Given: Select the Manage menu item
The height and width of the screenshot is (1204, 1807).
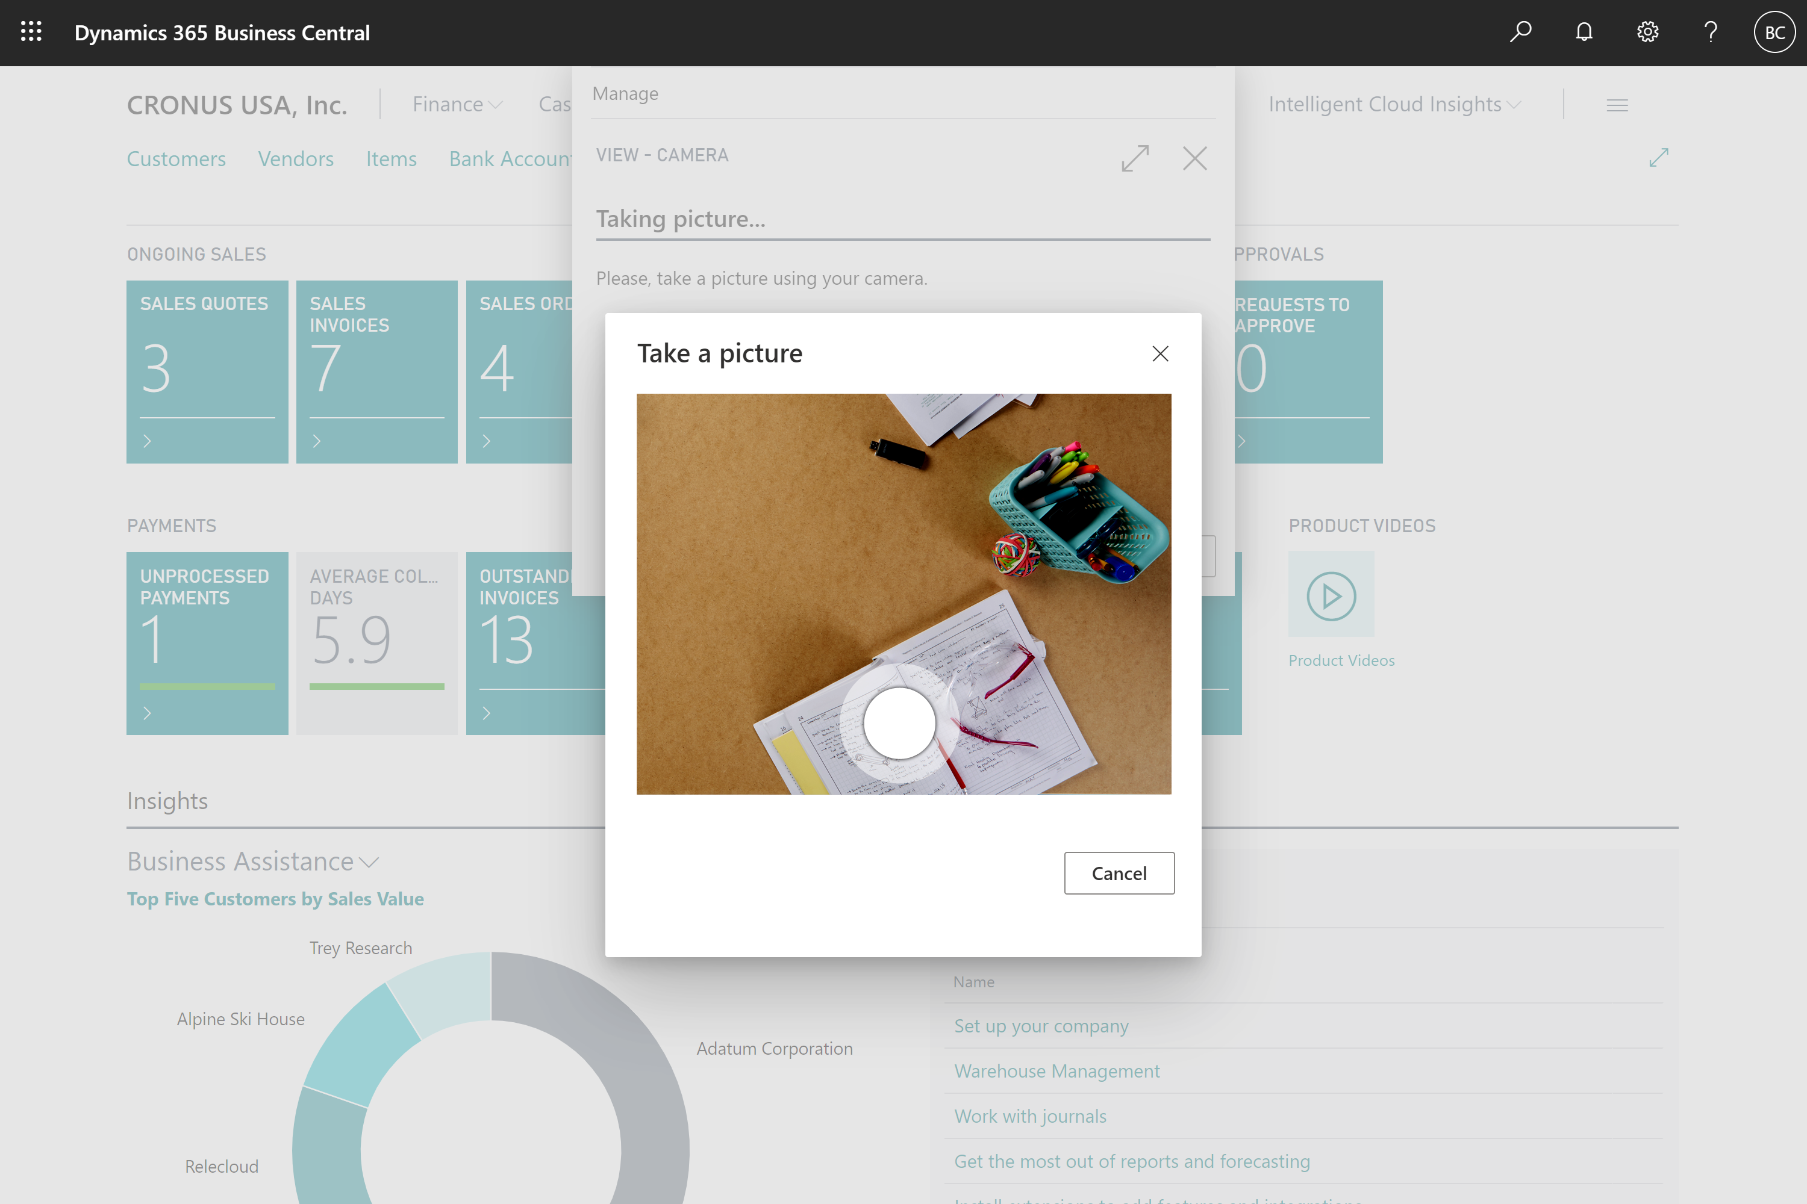Looking at the screenshot, I should (x=625, y=93).
